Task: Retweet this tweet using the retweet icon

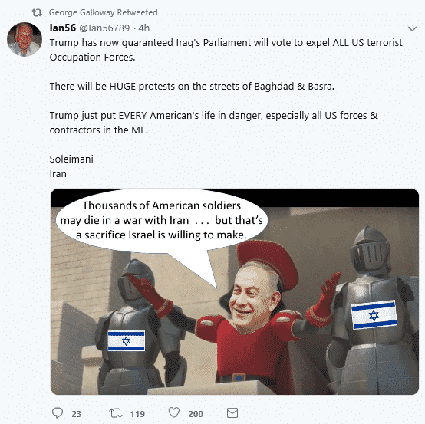Action: 116,413
